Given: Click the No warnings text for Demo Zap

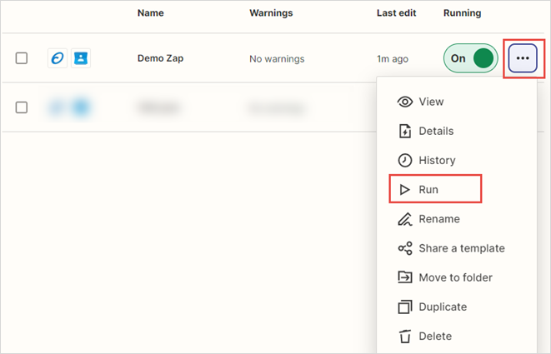Looking at the screenshot, I should (277, 58).
